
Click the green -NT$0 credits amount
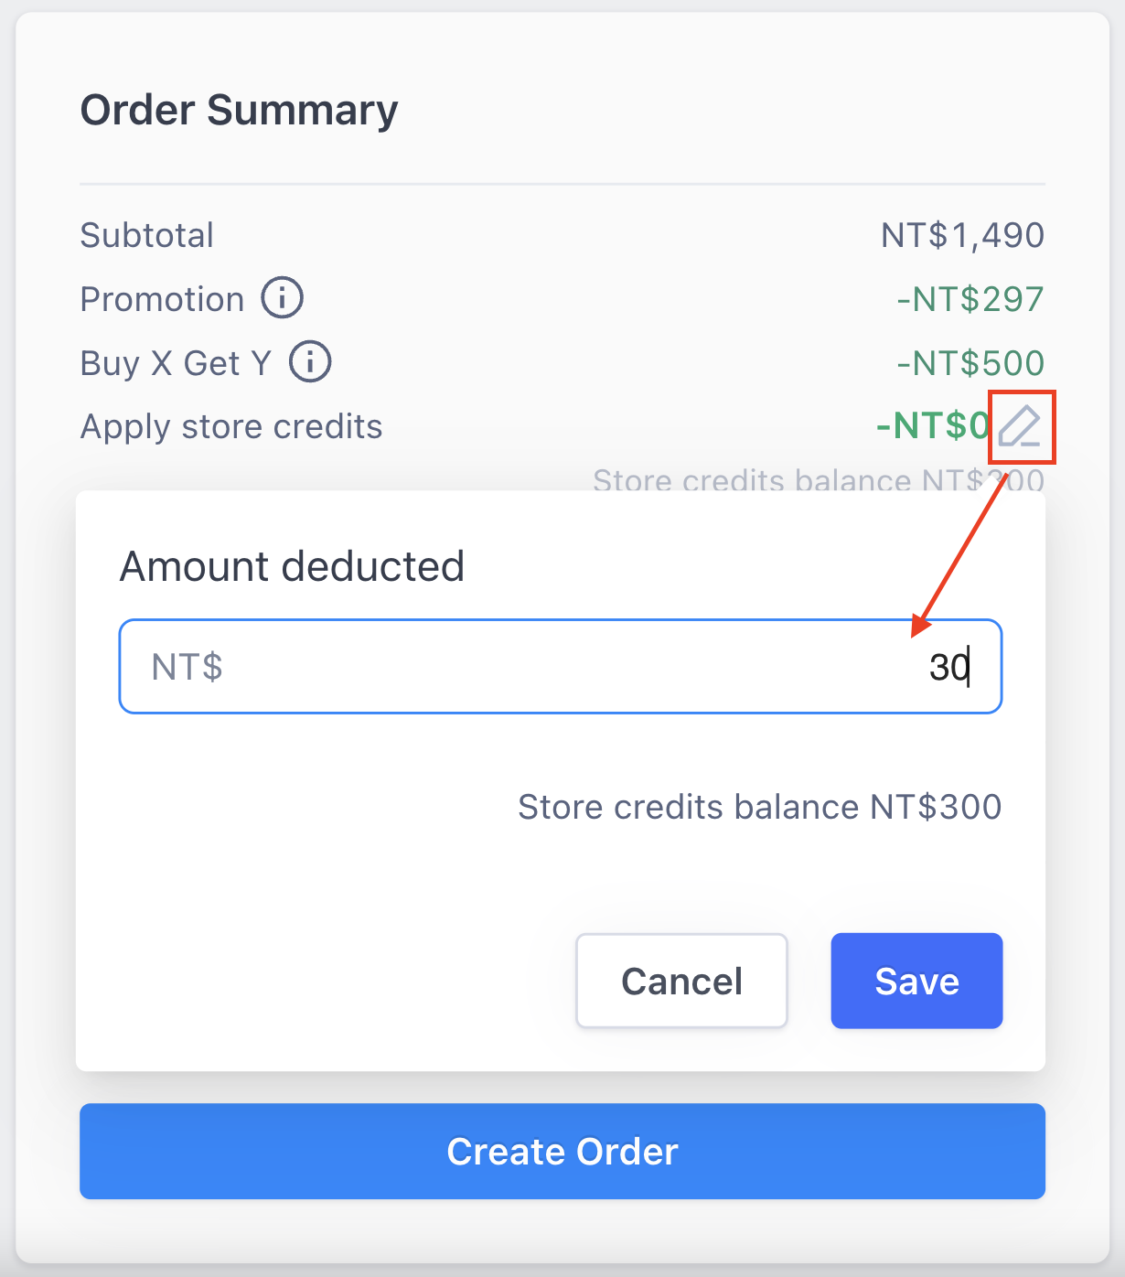933,425
